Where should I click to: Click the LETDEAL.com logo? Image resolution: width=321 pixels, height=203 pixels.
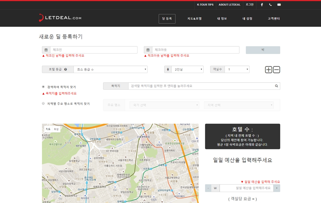(x=60, y=18)
